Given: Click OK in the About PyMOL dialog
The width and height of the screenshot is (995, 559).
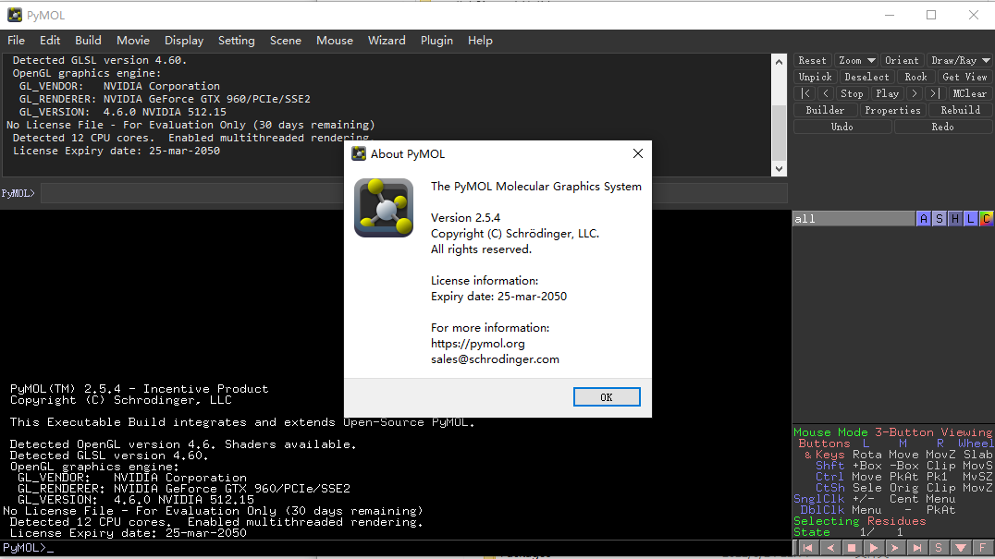Looking at the screenshot, I should (x=606, y=396).
